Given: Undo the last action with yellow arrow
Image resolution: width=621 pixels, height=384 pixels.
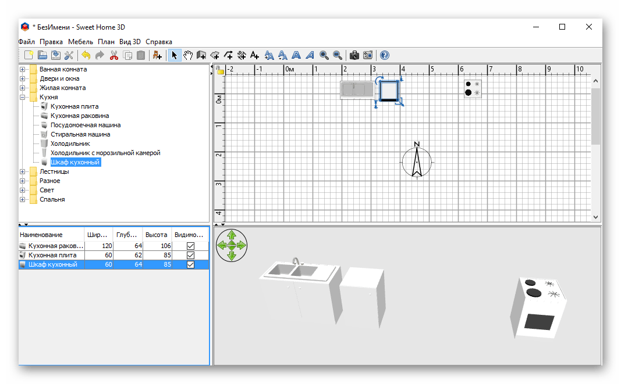Looking at the screenshot, I should point(86,55).
